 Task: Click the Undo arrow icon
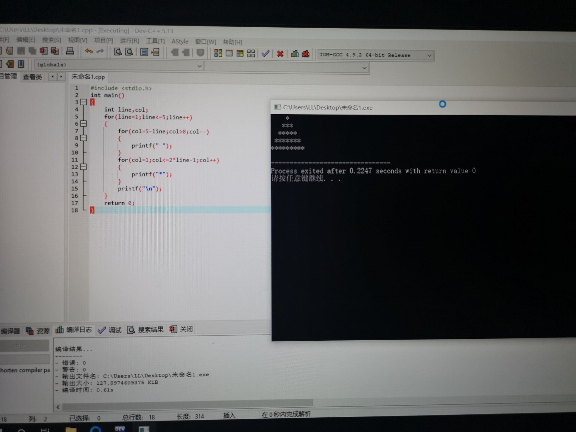pyautogui.click(x=89, y=51)
